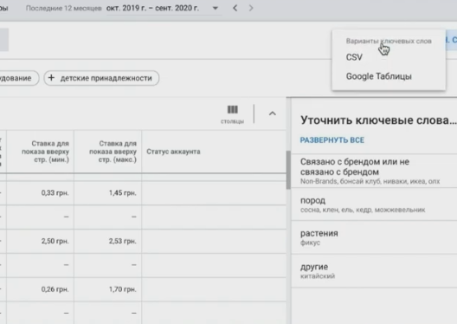
Task: Click the 'Последние 12 месяцев' label
Action: [x=63, y=8]
